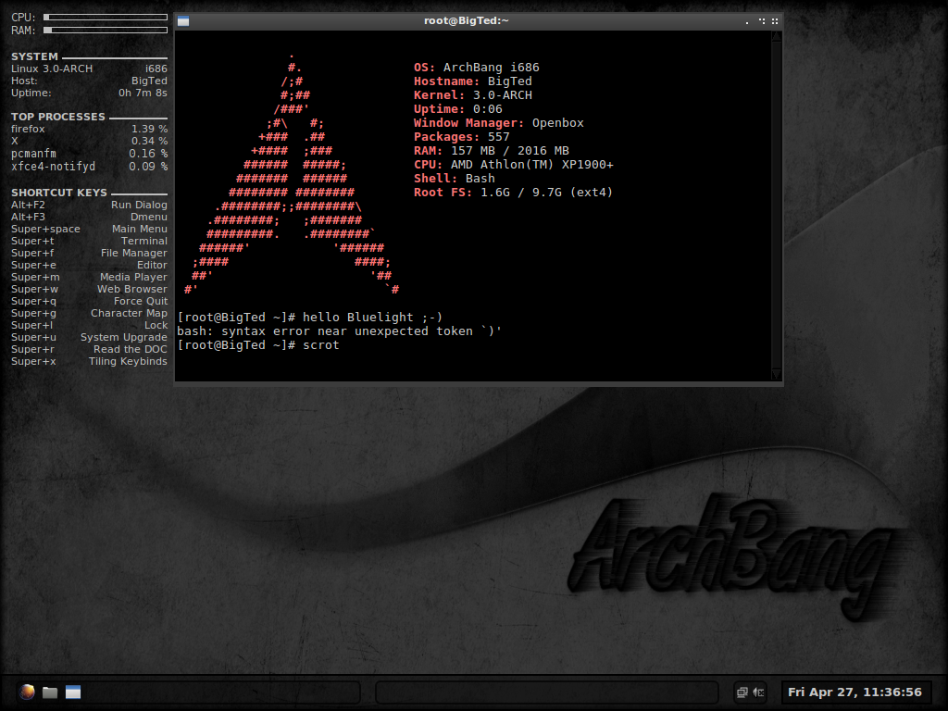Click the terminal scrollbar down arrow
The height and width of the screenshot is (711, 948).
(x=777, y=374)
